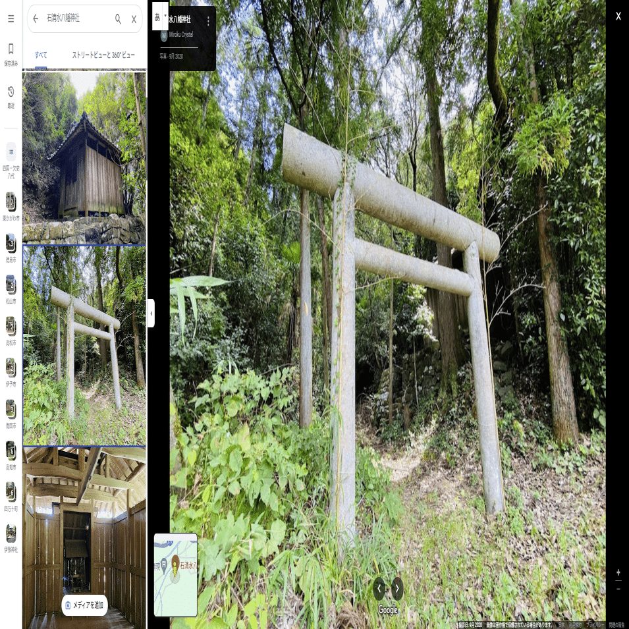Open the 四国・欠史八代 list icon
629x629 pixels.
[11, 161]
